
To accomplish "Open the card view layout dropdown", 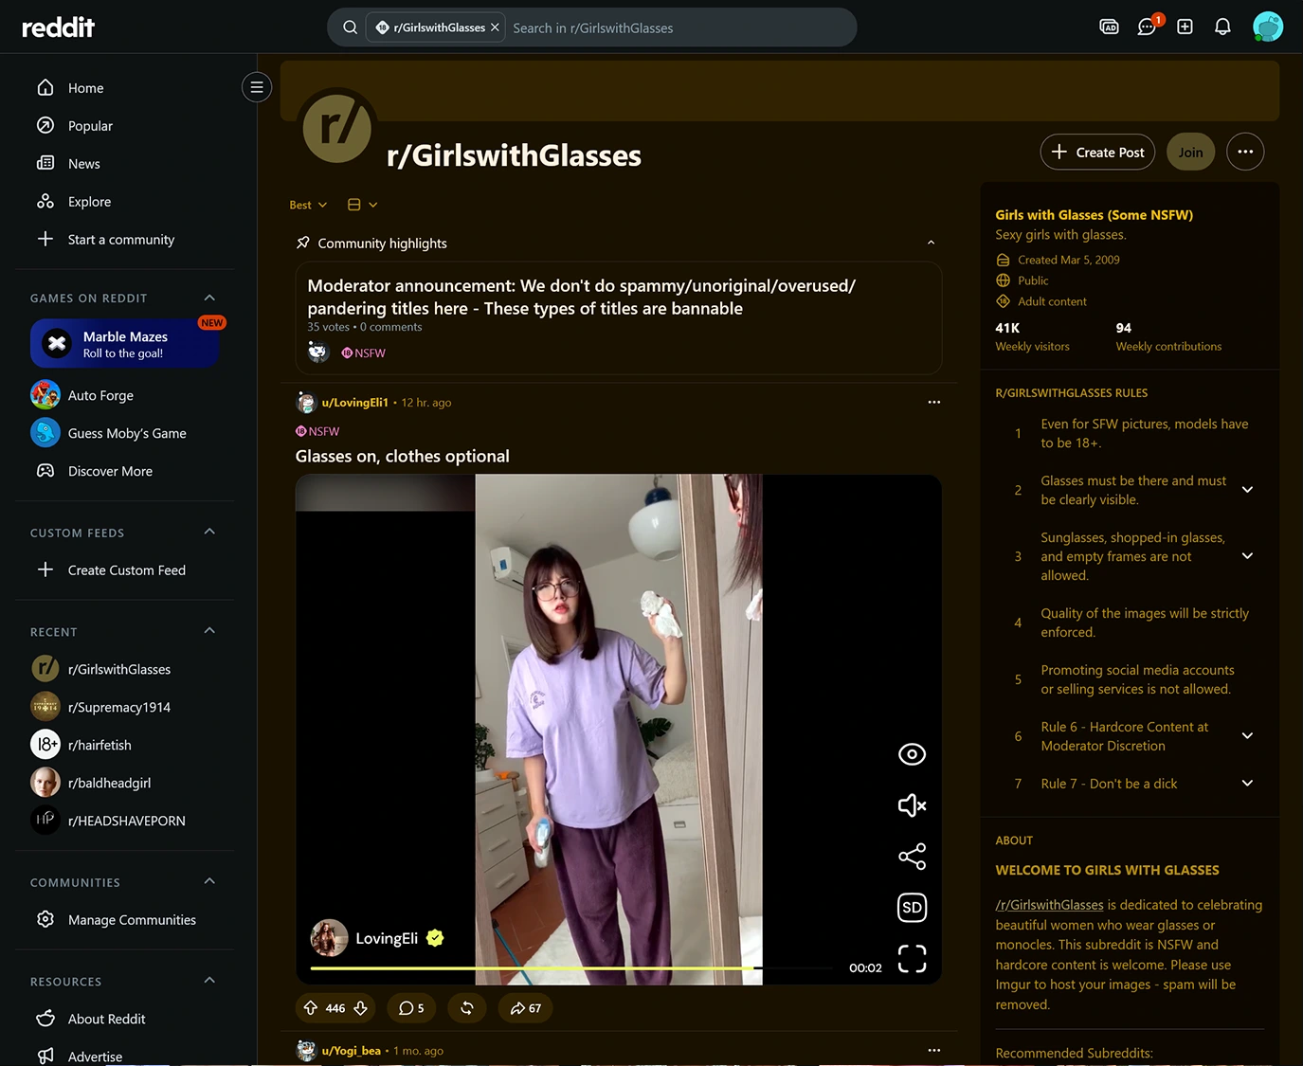I will pyautogui.click(x=362, y=205).
